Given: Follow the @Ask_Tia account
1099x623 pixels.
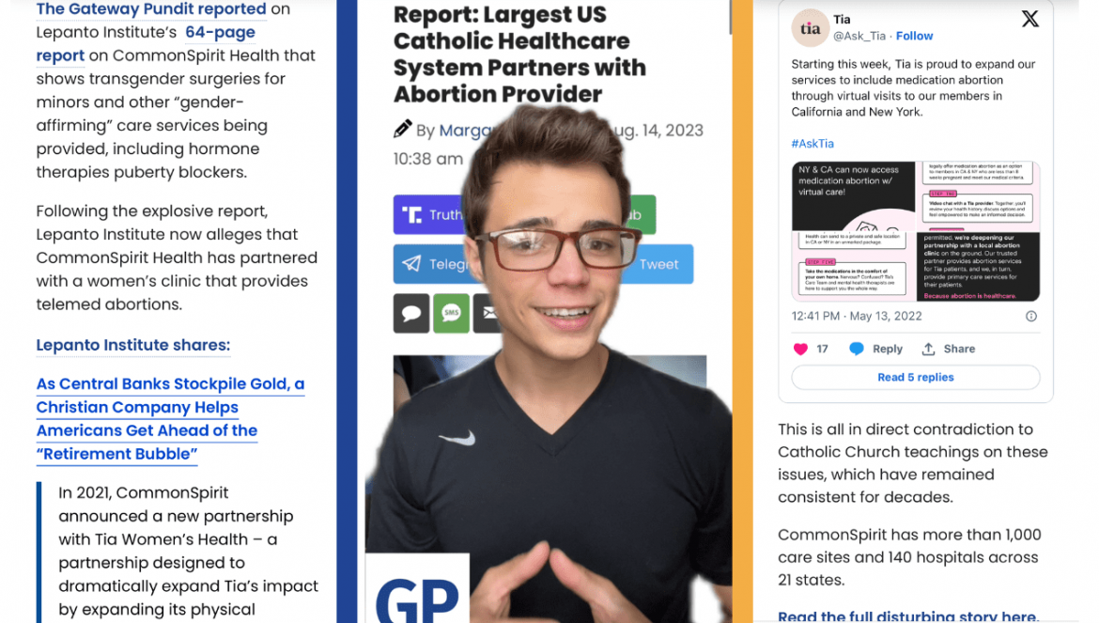Looking at the screenshot, I should (914, 36).
